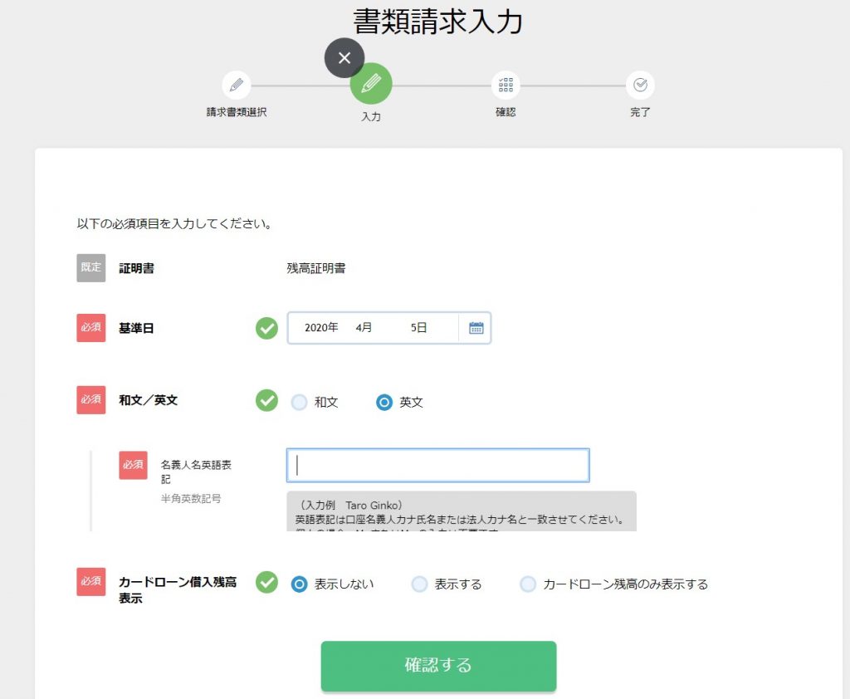Screen dimensions: 850x699
Task: Click green checkmark beside 基準日
Action: pyautogui.click(x=266, y=328)
